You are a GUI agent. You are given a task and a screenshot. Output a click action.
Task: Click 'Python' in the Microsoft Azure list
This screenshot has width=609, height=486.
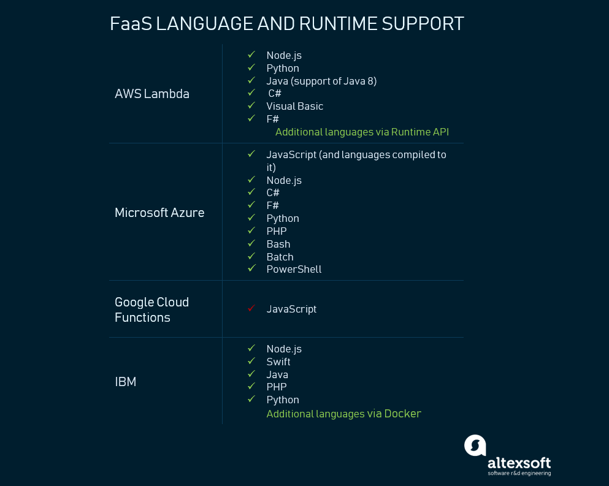[283, 219]
